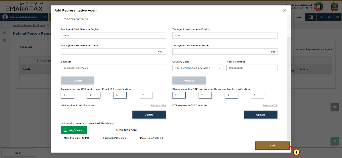
Task: Reset font size with A button
Action: (x=329, y=17)
